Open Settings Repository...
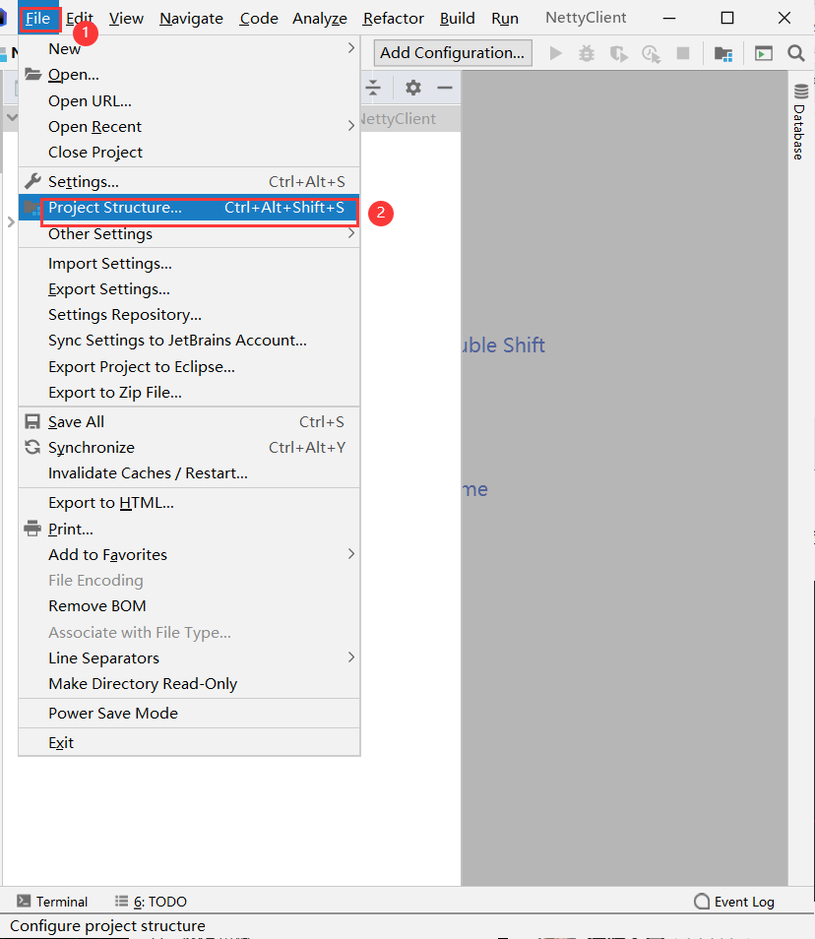The width and height of the screenshot is (815, 939). 189,315
